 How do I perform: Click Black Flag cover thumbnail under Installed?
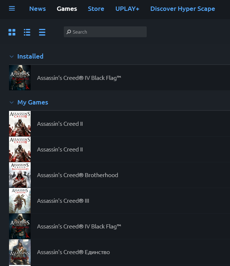click(20, 78)
